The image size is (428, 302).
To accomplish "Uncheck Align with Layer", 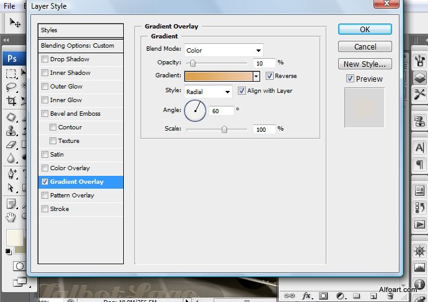I will [x=242, y=91].
